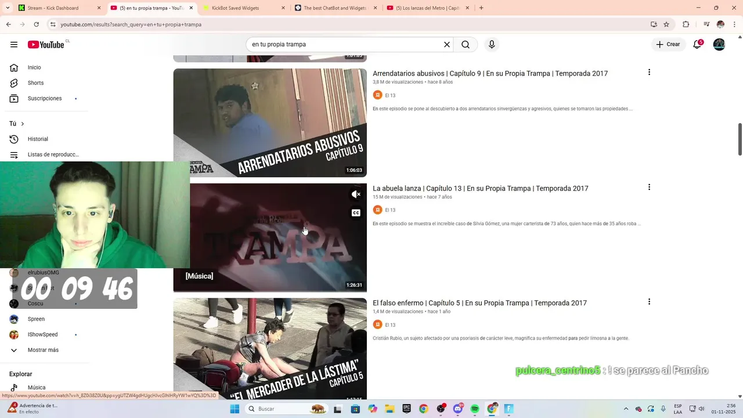Open El mercader de la lástima thumbnail

click(270, 348)
